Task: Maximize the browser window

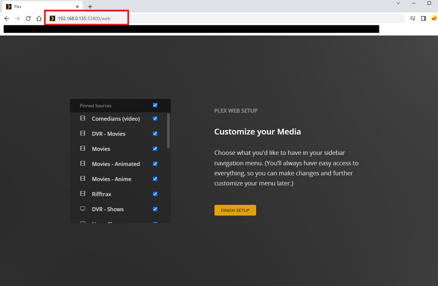Action: [429, 3]
